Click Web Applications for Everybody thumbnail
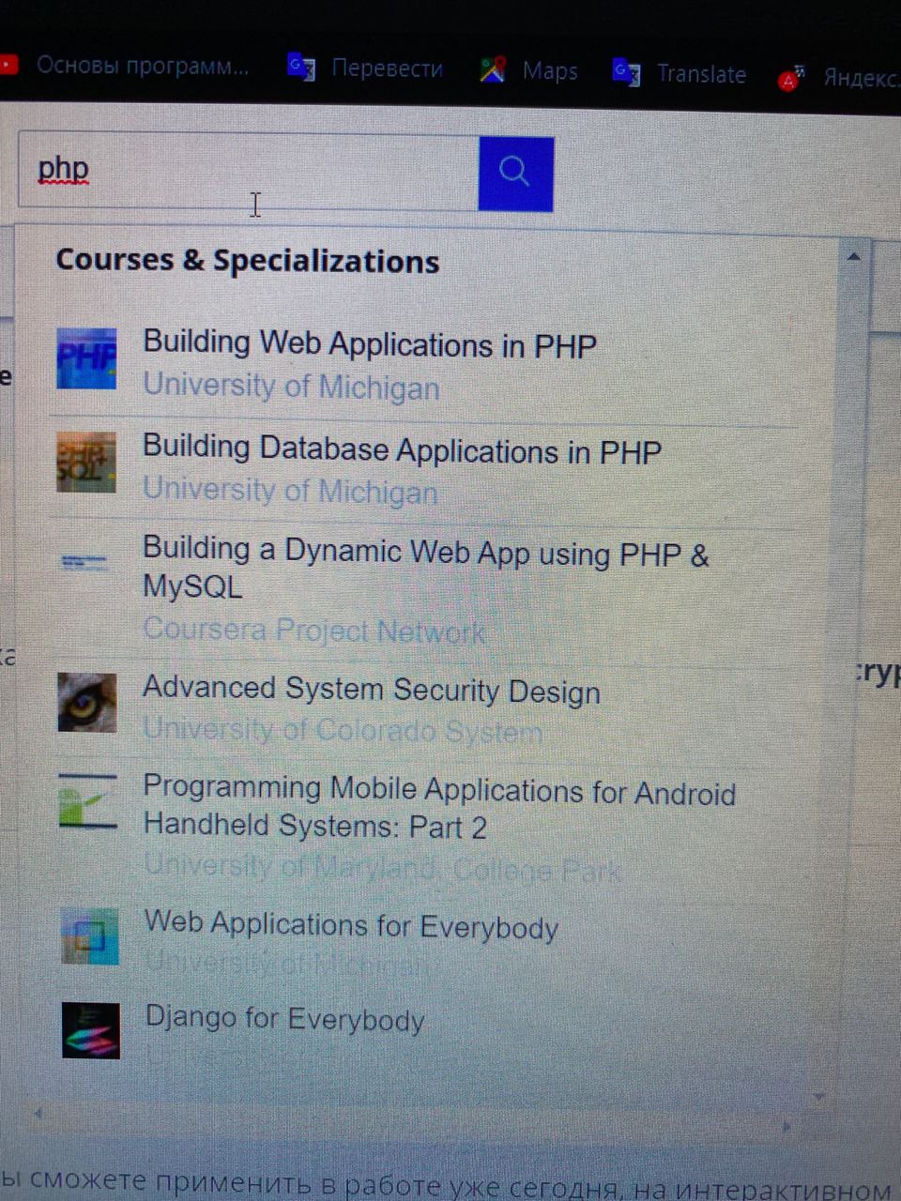 tap(90, 935)
